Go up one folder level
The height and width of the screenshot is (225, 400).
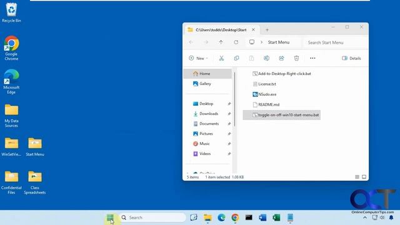(221, 42)
